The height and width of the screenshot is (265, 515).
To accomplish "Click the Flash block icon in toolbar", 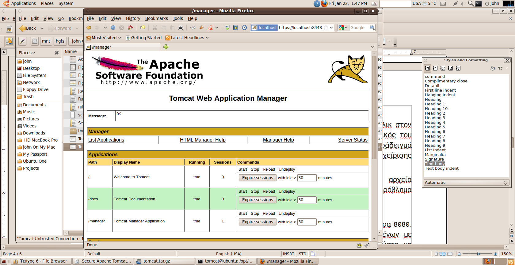I will click(210, 28).
